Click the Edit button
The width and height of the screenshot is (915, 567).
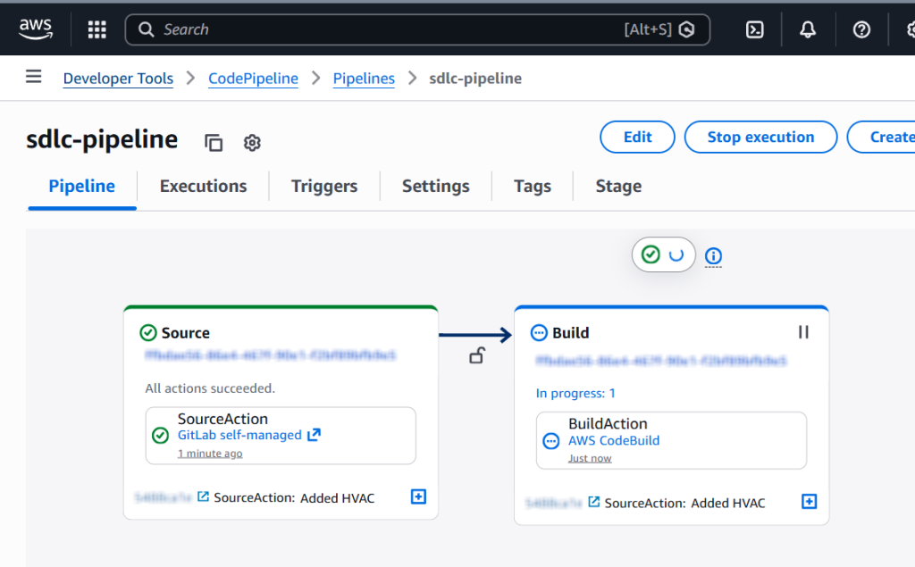637,138
